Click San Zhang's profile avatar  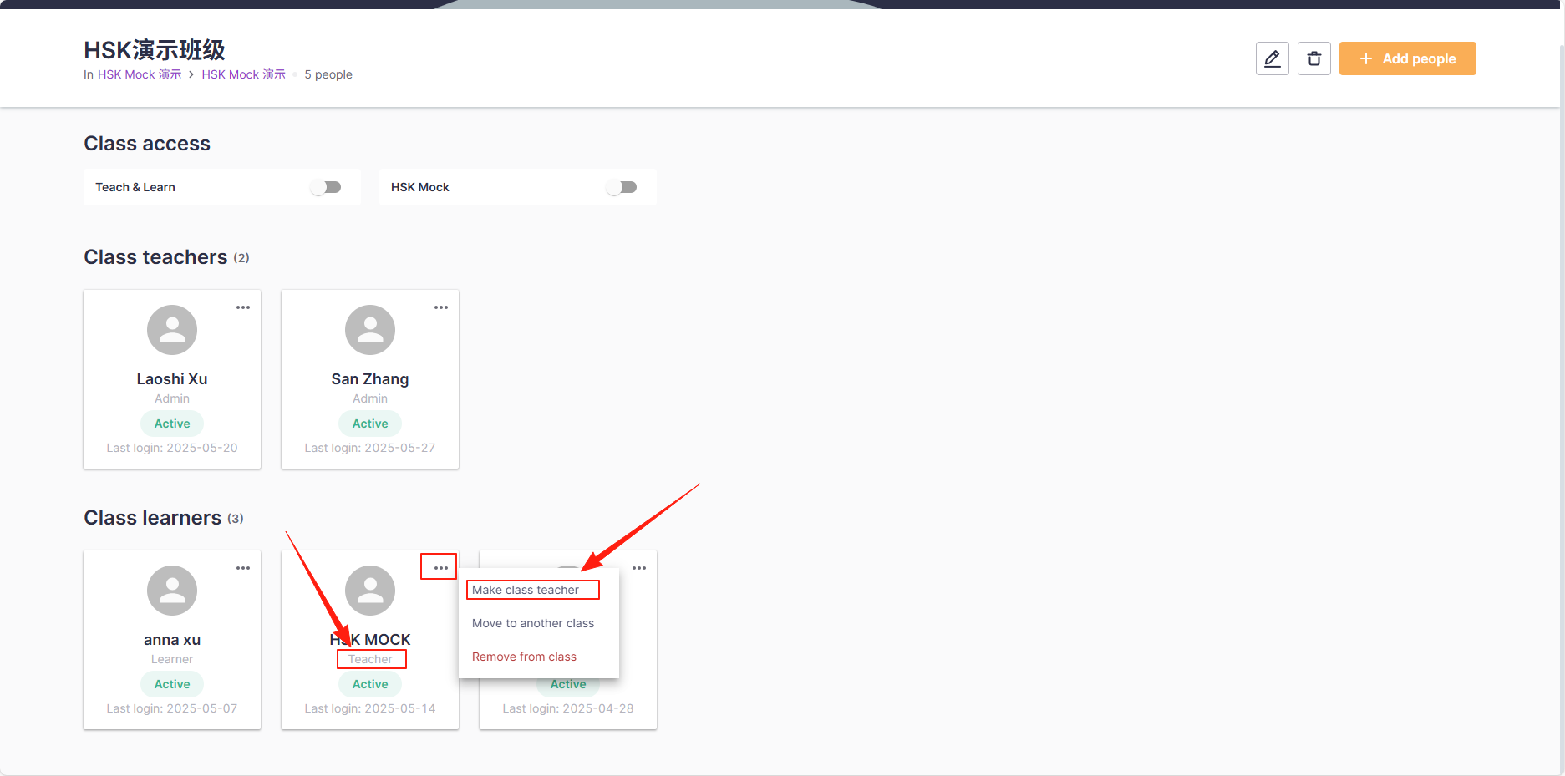point(370,330)
